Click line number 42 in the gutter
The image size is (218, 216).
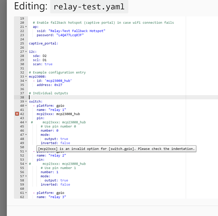tap(22, 114)
